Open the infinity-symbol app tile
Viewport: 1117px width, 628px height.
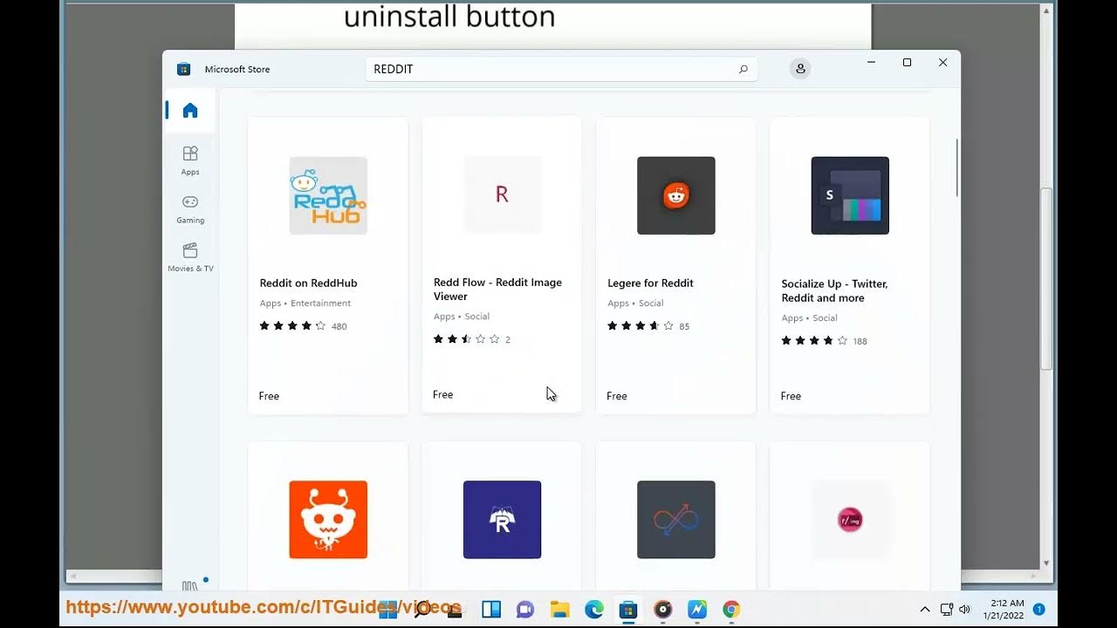[675, 520]
